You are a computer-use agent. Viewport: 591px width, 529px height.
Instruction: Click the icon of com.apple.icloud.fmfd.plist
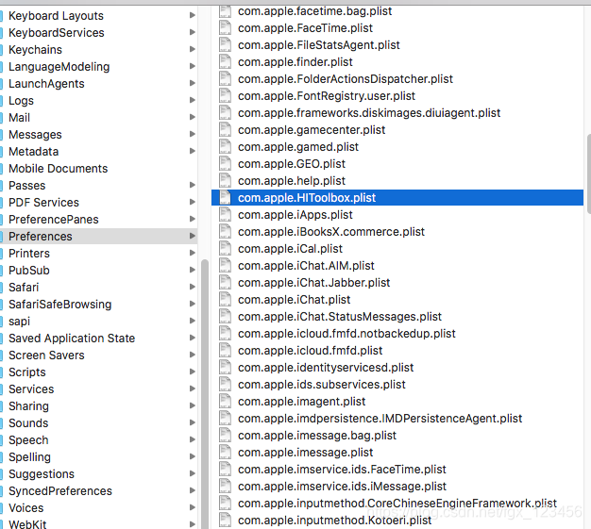pyautogui.click(x=225, y=351)
